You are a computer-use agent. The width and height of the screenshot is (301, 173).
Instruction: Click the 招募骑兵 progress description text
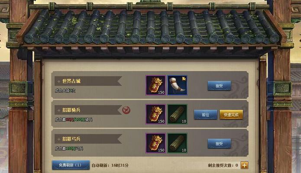74,119
